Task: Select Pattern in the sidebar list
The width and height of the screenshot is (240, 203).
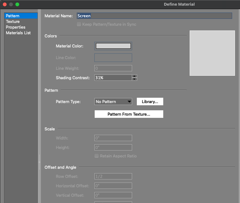Action: click(x=13, y=16)
